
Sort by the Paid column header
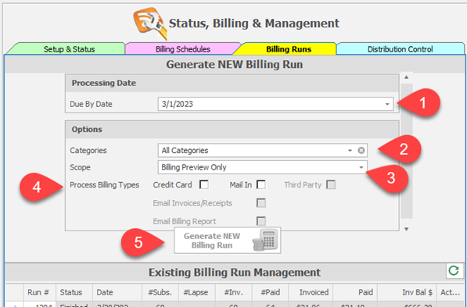pos(355,292)
